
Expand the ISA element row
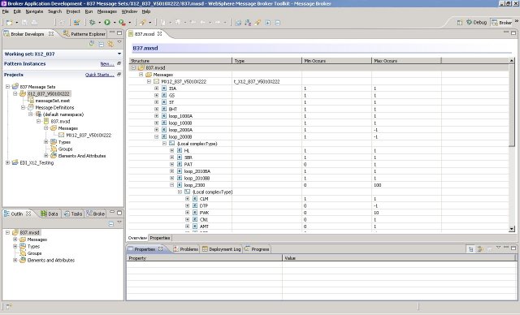[157, 88]
